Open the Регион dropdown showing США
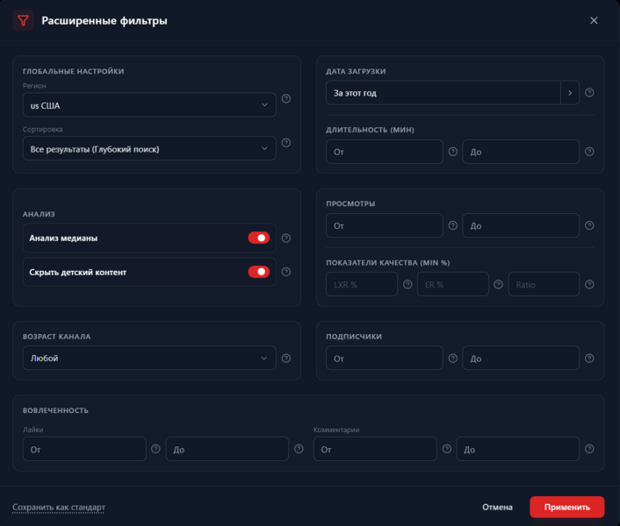The image size is (620, 526). [x=149, y=105]
